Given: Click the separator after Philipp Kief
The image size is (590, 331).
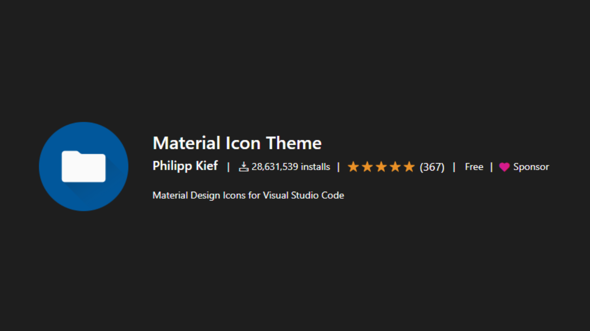Looking at the screenshot, I should coord(228,167).
